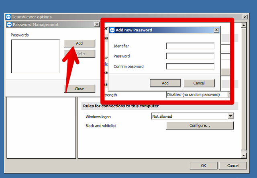The height and width of the screenshot is (178, 257).
Task: Open the Windows logon dropdown
Action: [230, 116]
